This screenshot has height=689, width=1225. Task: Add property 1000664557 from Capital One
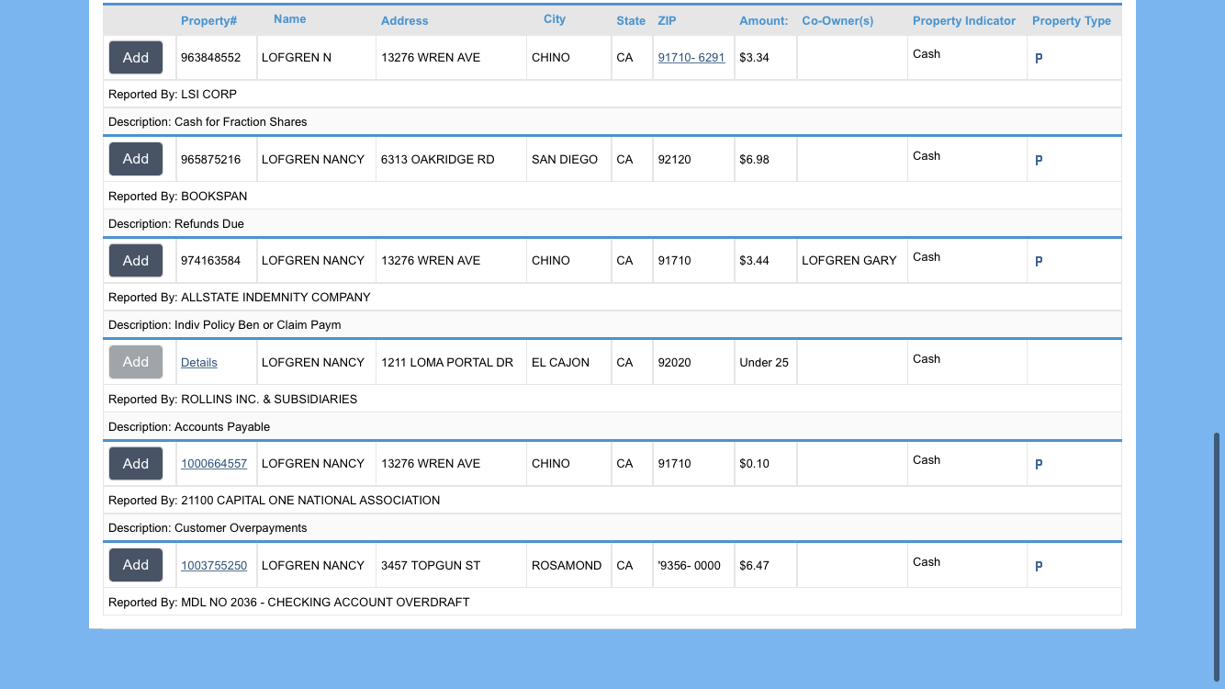coord(136,464)
